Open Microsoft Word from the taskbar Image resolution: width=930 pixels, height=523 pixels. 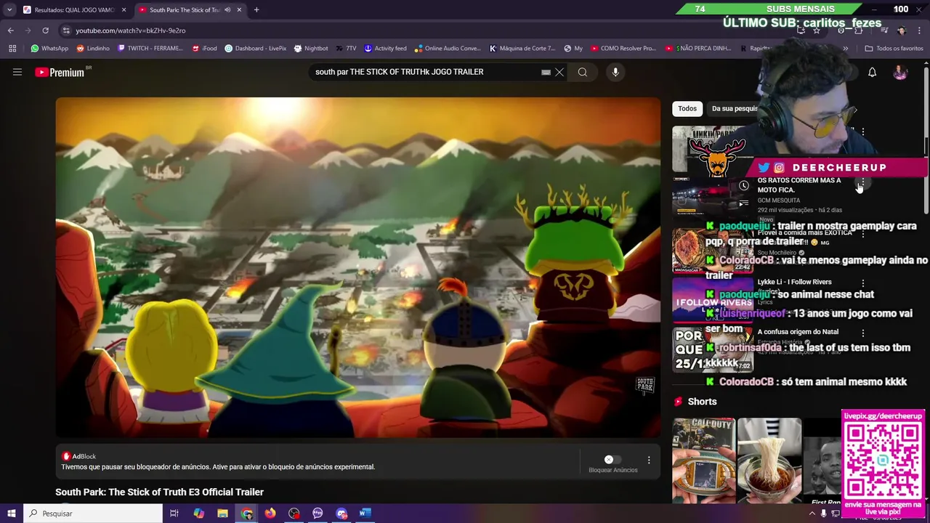[365, 514]
